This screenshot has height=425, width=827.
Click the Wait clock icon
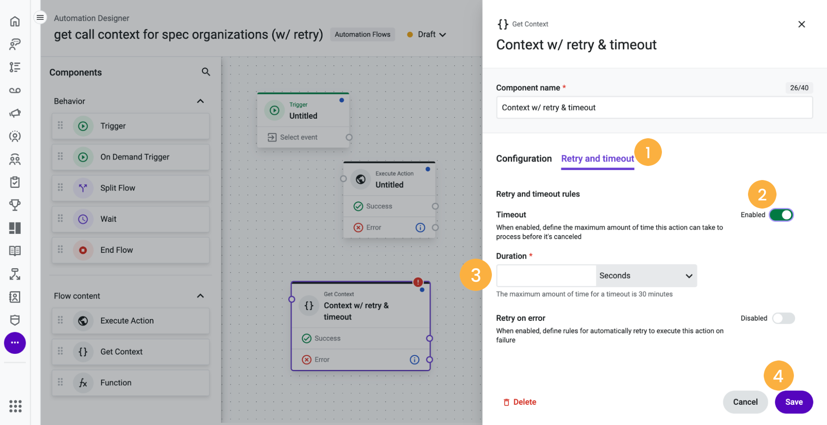coord(83,219)
